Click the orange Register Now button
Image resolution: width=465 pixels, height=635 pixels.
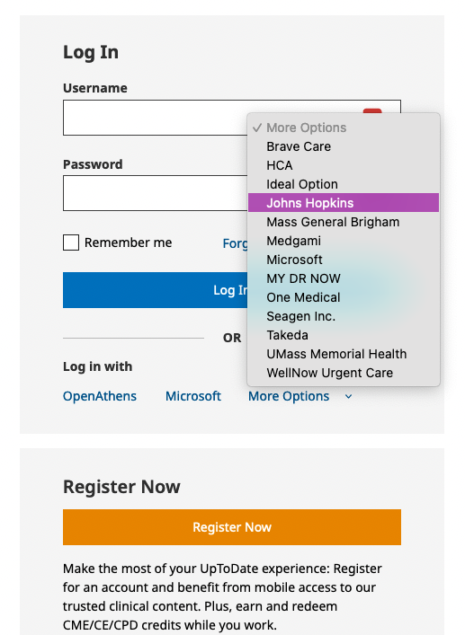pos(232,527)
